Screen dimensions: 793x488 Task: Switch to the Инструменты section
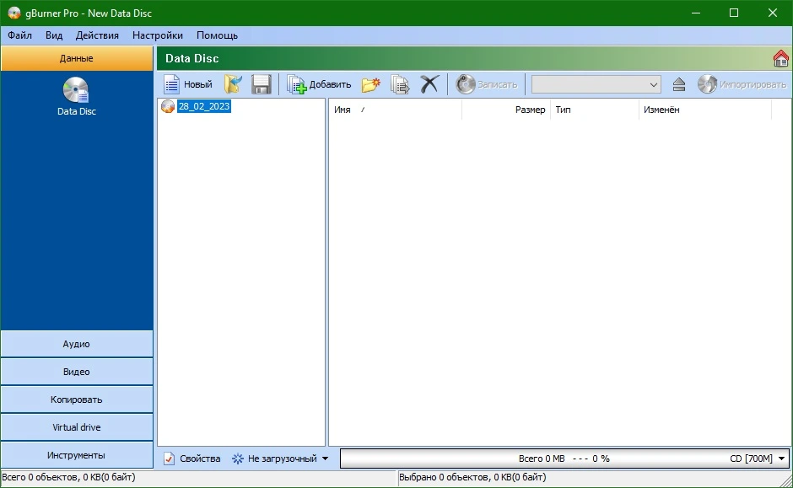pyautogui.click(x=77, y=455)
